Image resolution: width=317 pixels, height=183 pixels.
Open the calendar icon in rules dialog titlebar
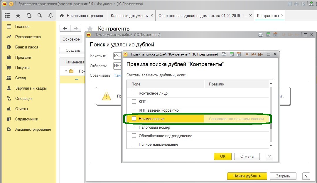pos(239,54)
